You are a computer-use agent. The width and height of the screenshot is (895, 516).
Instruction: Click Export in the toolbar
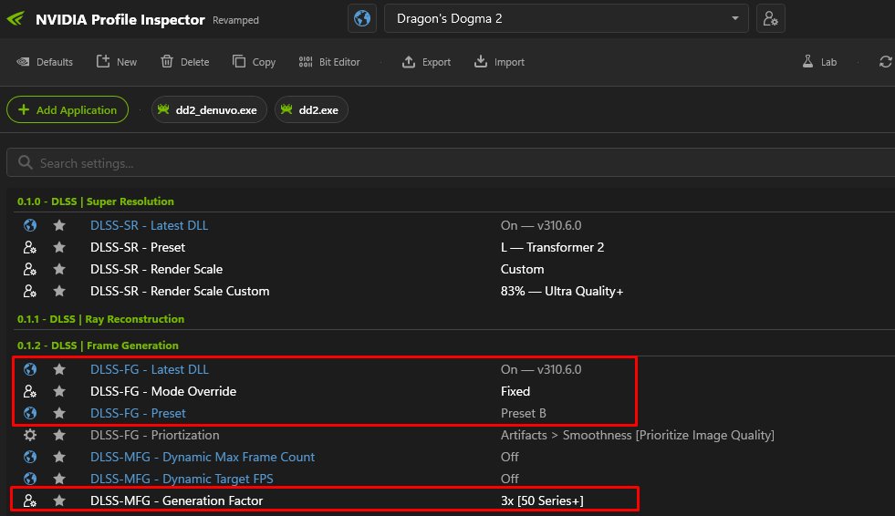tap(426, 62)
